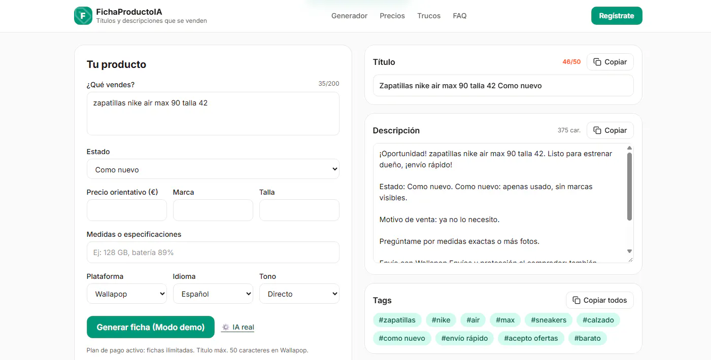Select the #como nuevo tag
The image size is (711, 360).
pos(402,338)
